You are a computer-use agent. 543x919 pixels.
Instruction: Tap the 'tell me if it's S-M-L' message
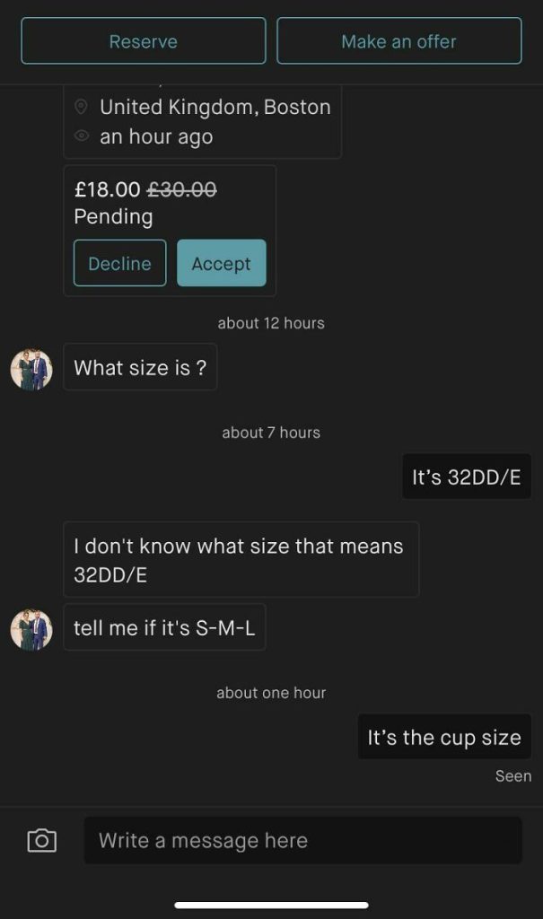coord(164,627)
